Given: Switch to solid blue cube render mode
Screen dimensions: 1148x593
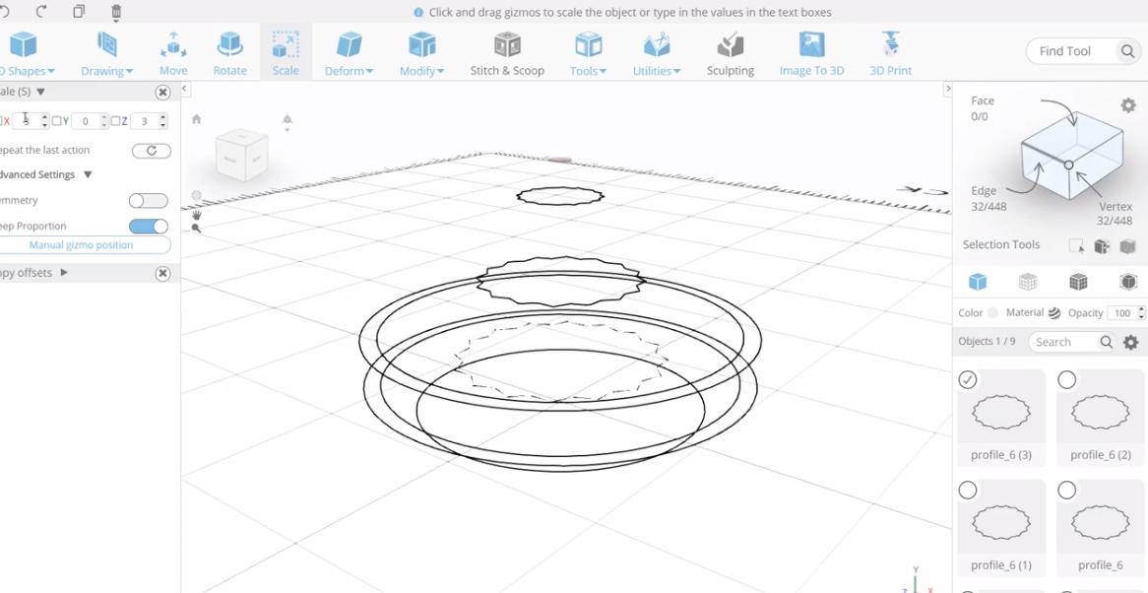Looking at the screenshot, I should (978, 282).
